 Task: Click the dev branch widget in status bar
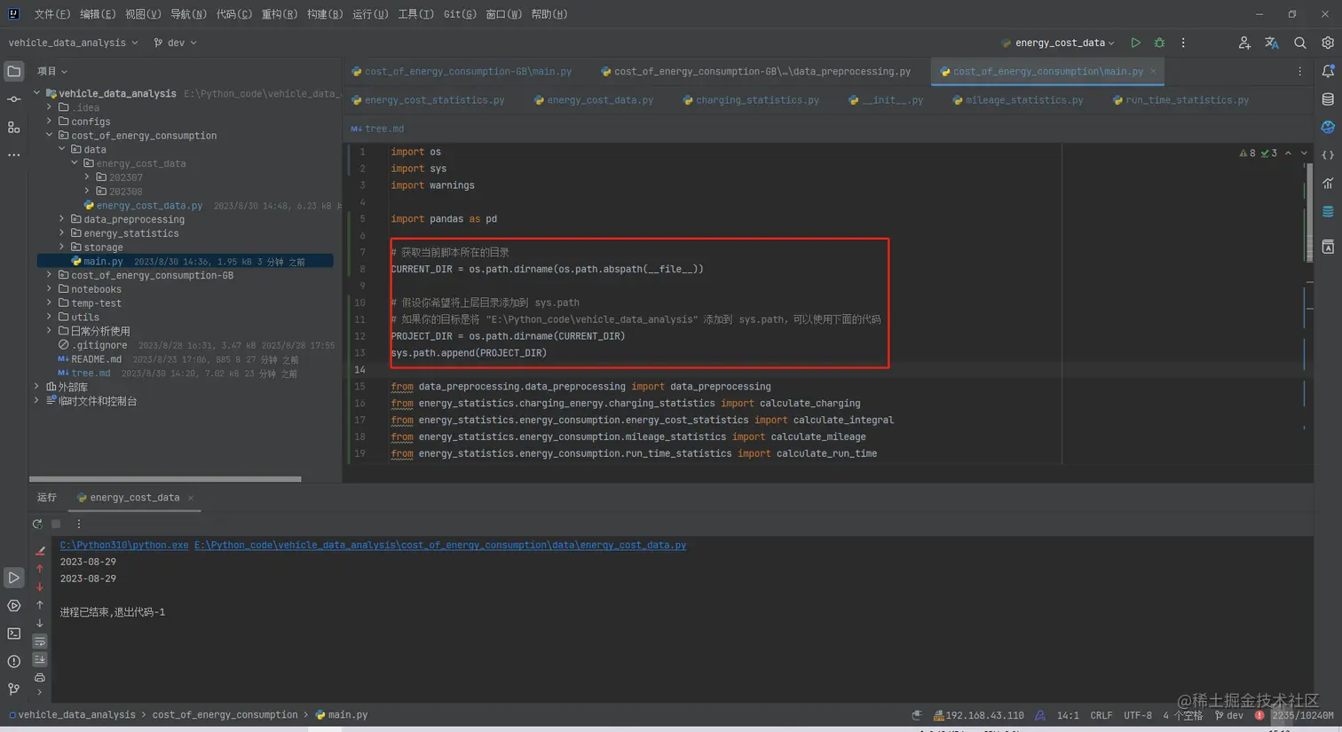(1229, 715)
